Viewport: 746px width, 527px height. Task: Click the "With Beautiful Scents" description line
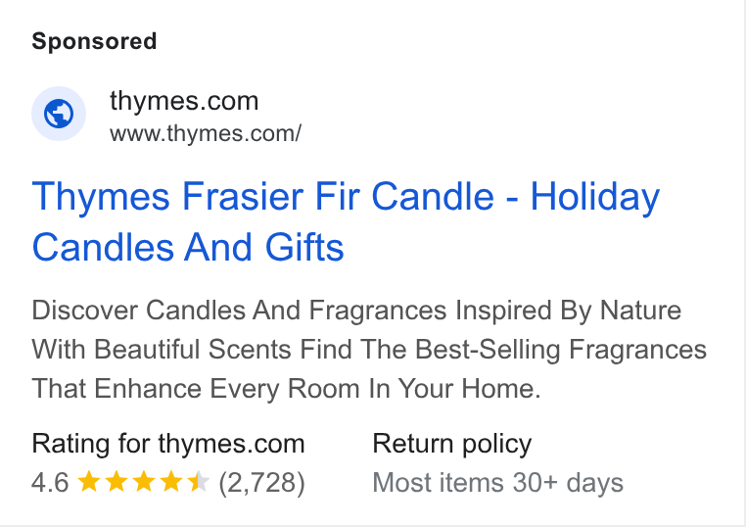click(369, 350)
